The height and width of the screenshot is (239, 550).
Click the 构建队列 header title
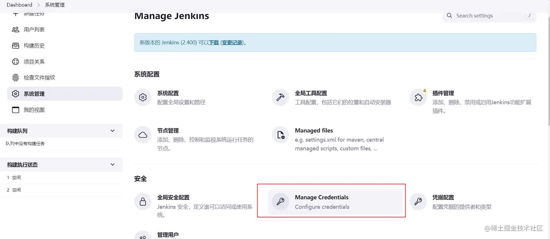pos(17,131)
